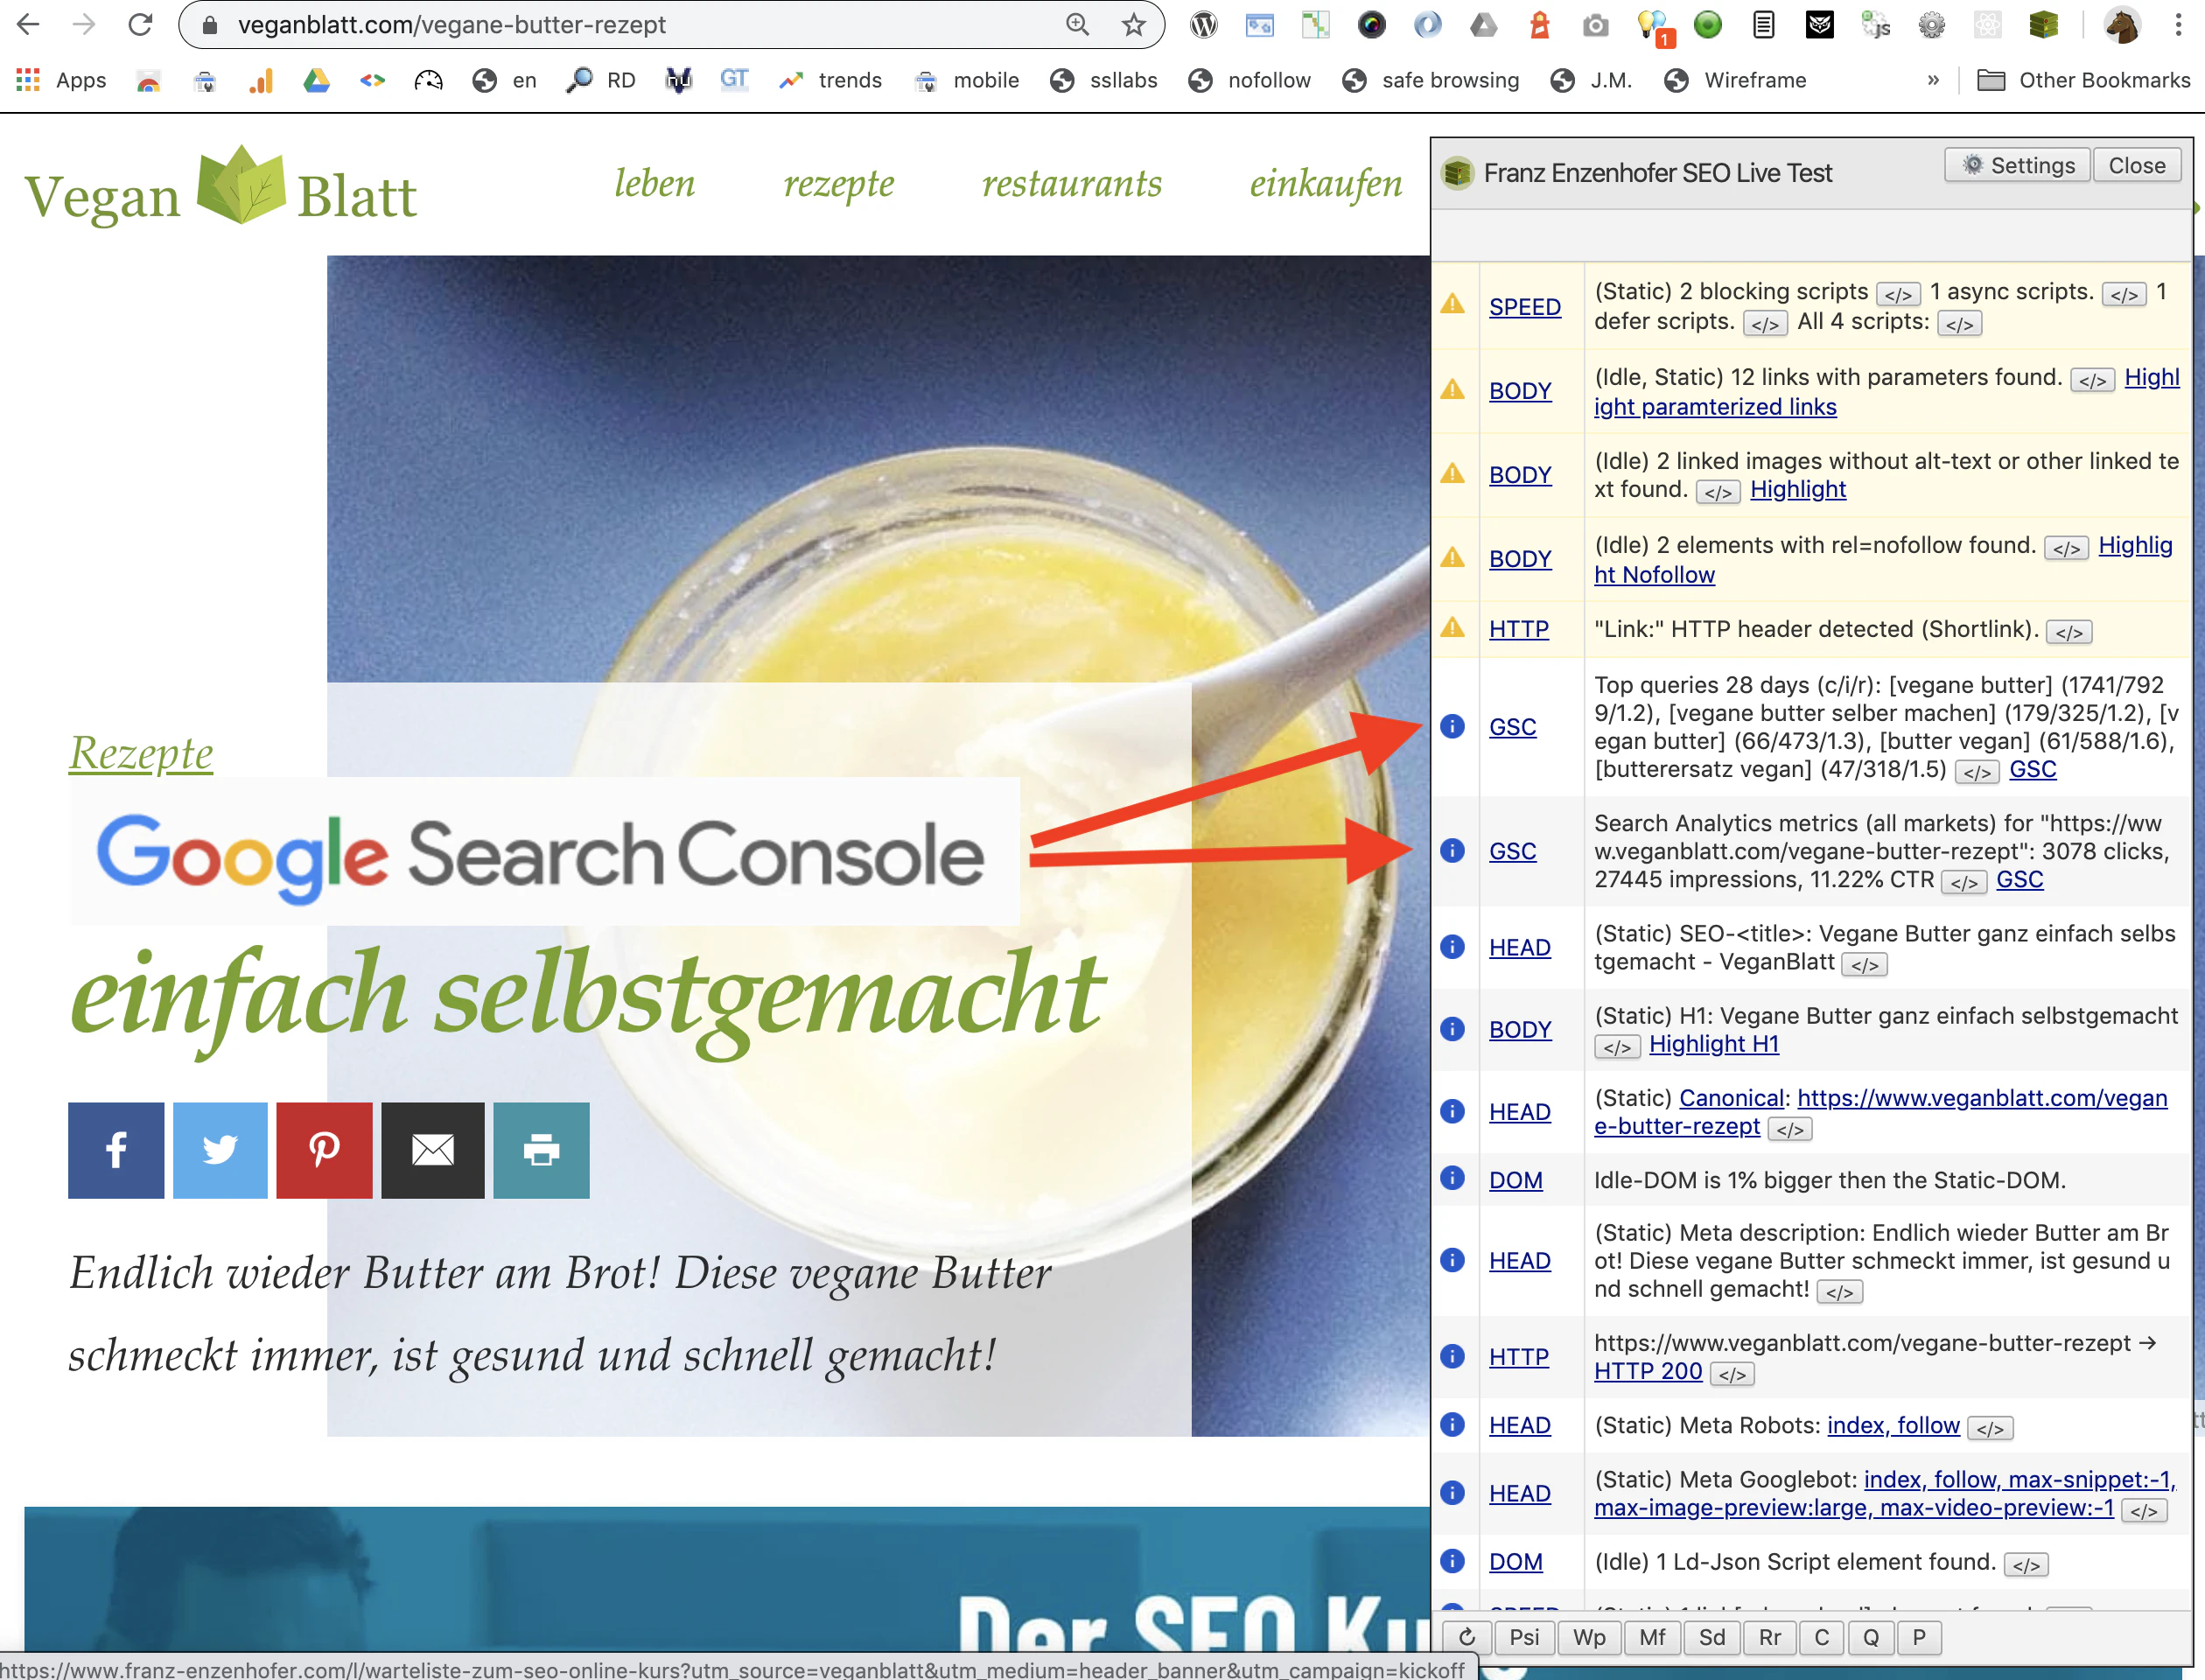
Task: Close the Franz Enzenhofer SEO Live Test panel
Action: pyautogui.click(x=2137, y=164)
